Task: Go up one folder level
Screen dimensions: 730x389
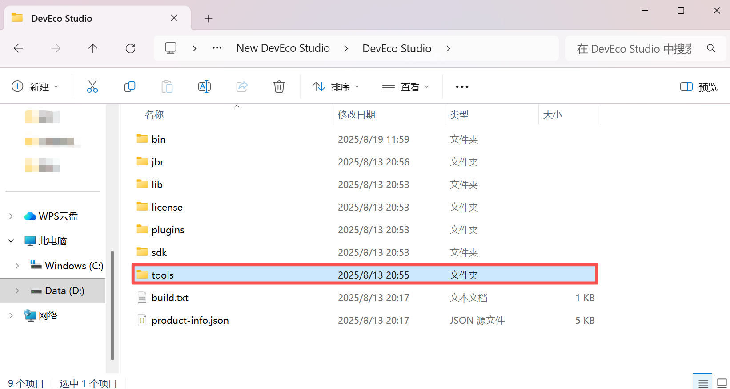Action: point(93,48)
